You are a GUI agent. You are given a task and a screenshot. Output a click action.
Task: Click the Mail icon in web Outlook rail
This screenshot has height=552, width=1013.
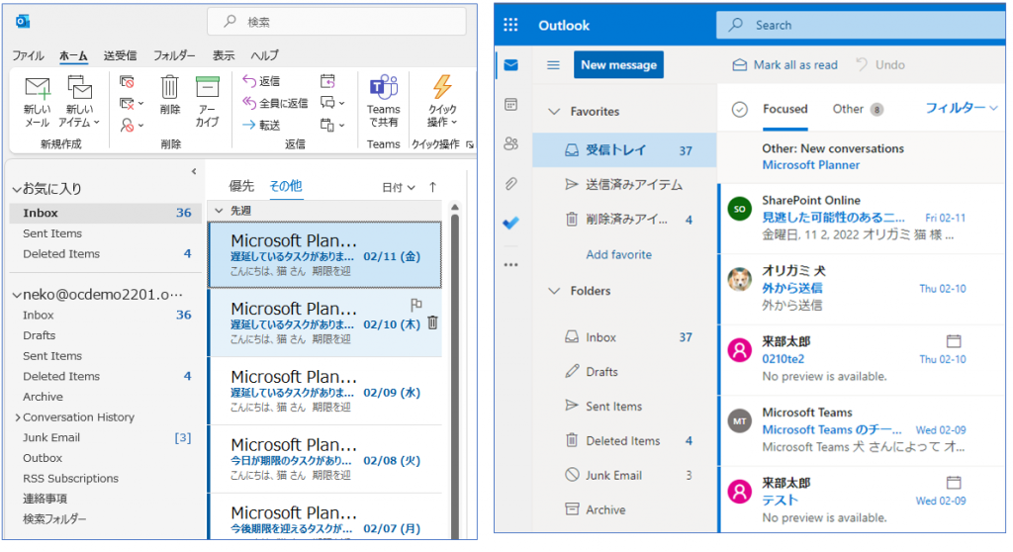(x=511, y=65)
